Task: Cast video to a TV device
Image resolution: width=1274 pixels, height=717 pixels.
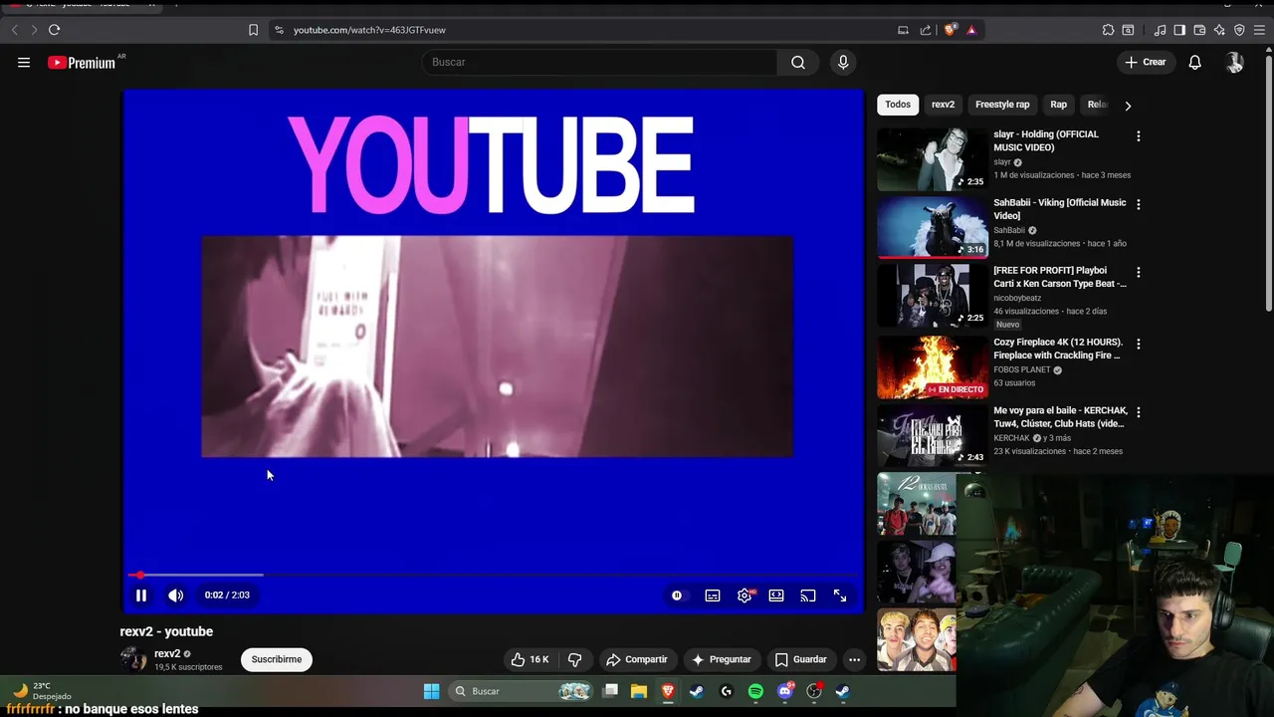Action: click(808, 596)
